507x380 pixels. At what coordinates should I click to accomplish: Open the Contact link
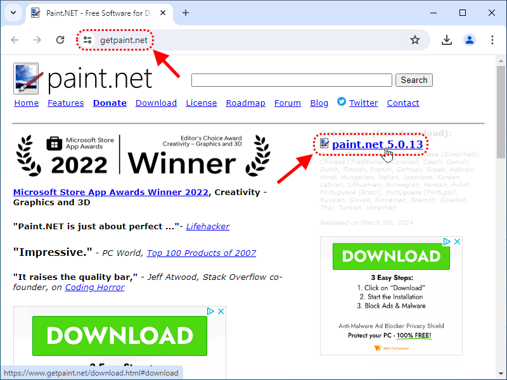pyautogui.click(x=403, y=103)
